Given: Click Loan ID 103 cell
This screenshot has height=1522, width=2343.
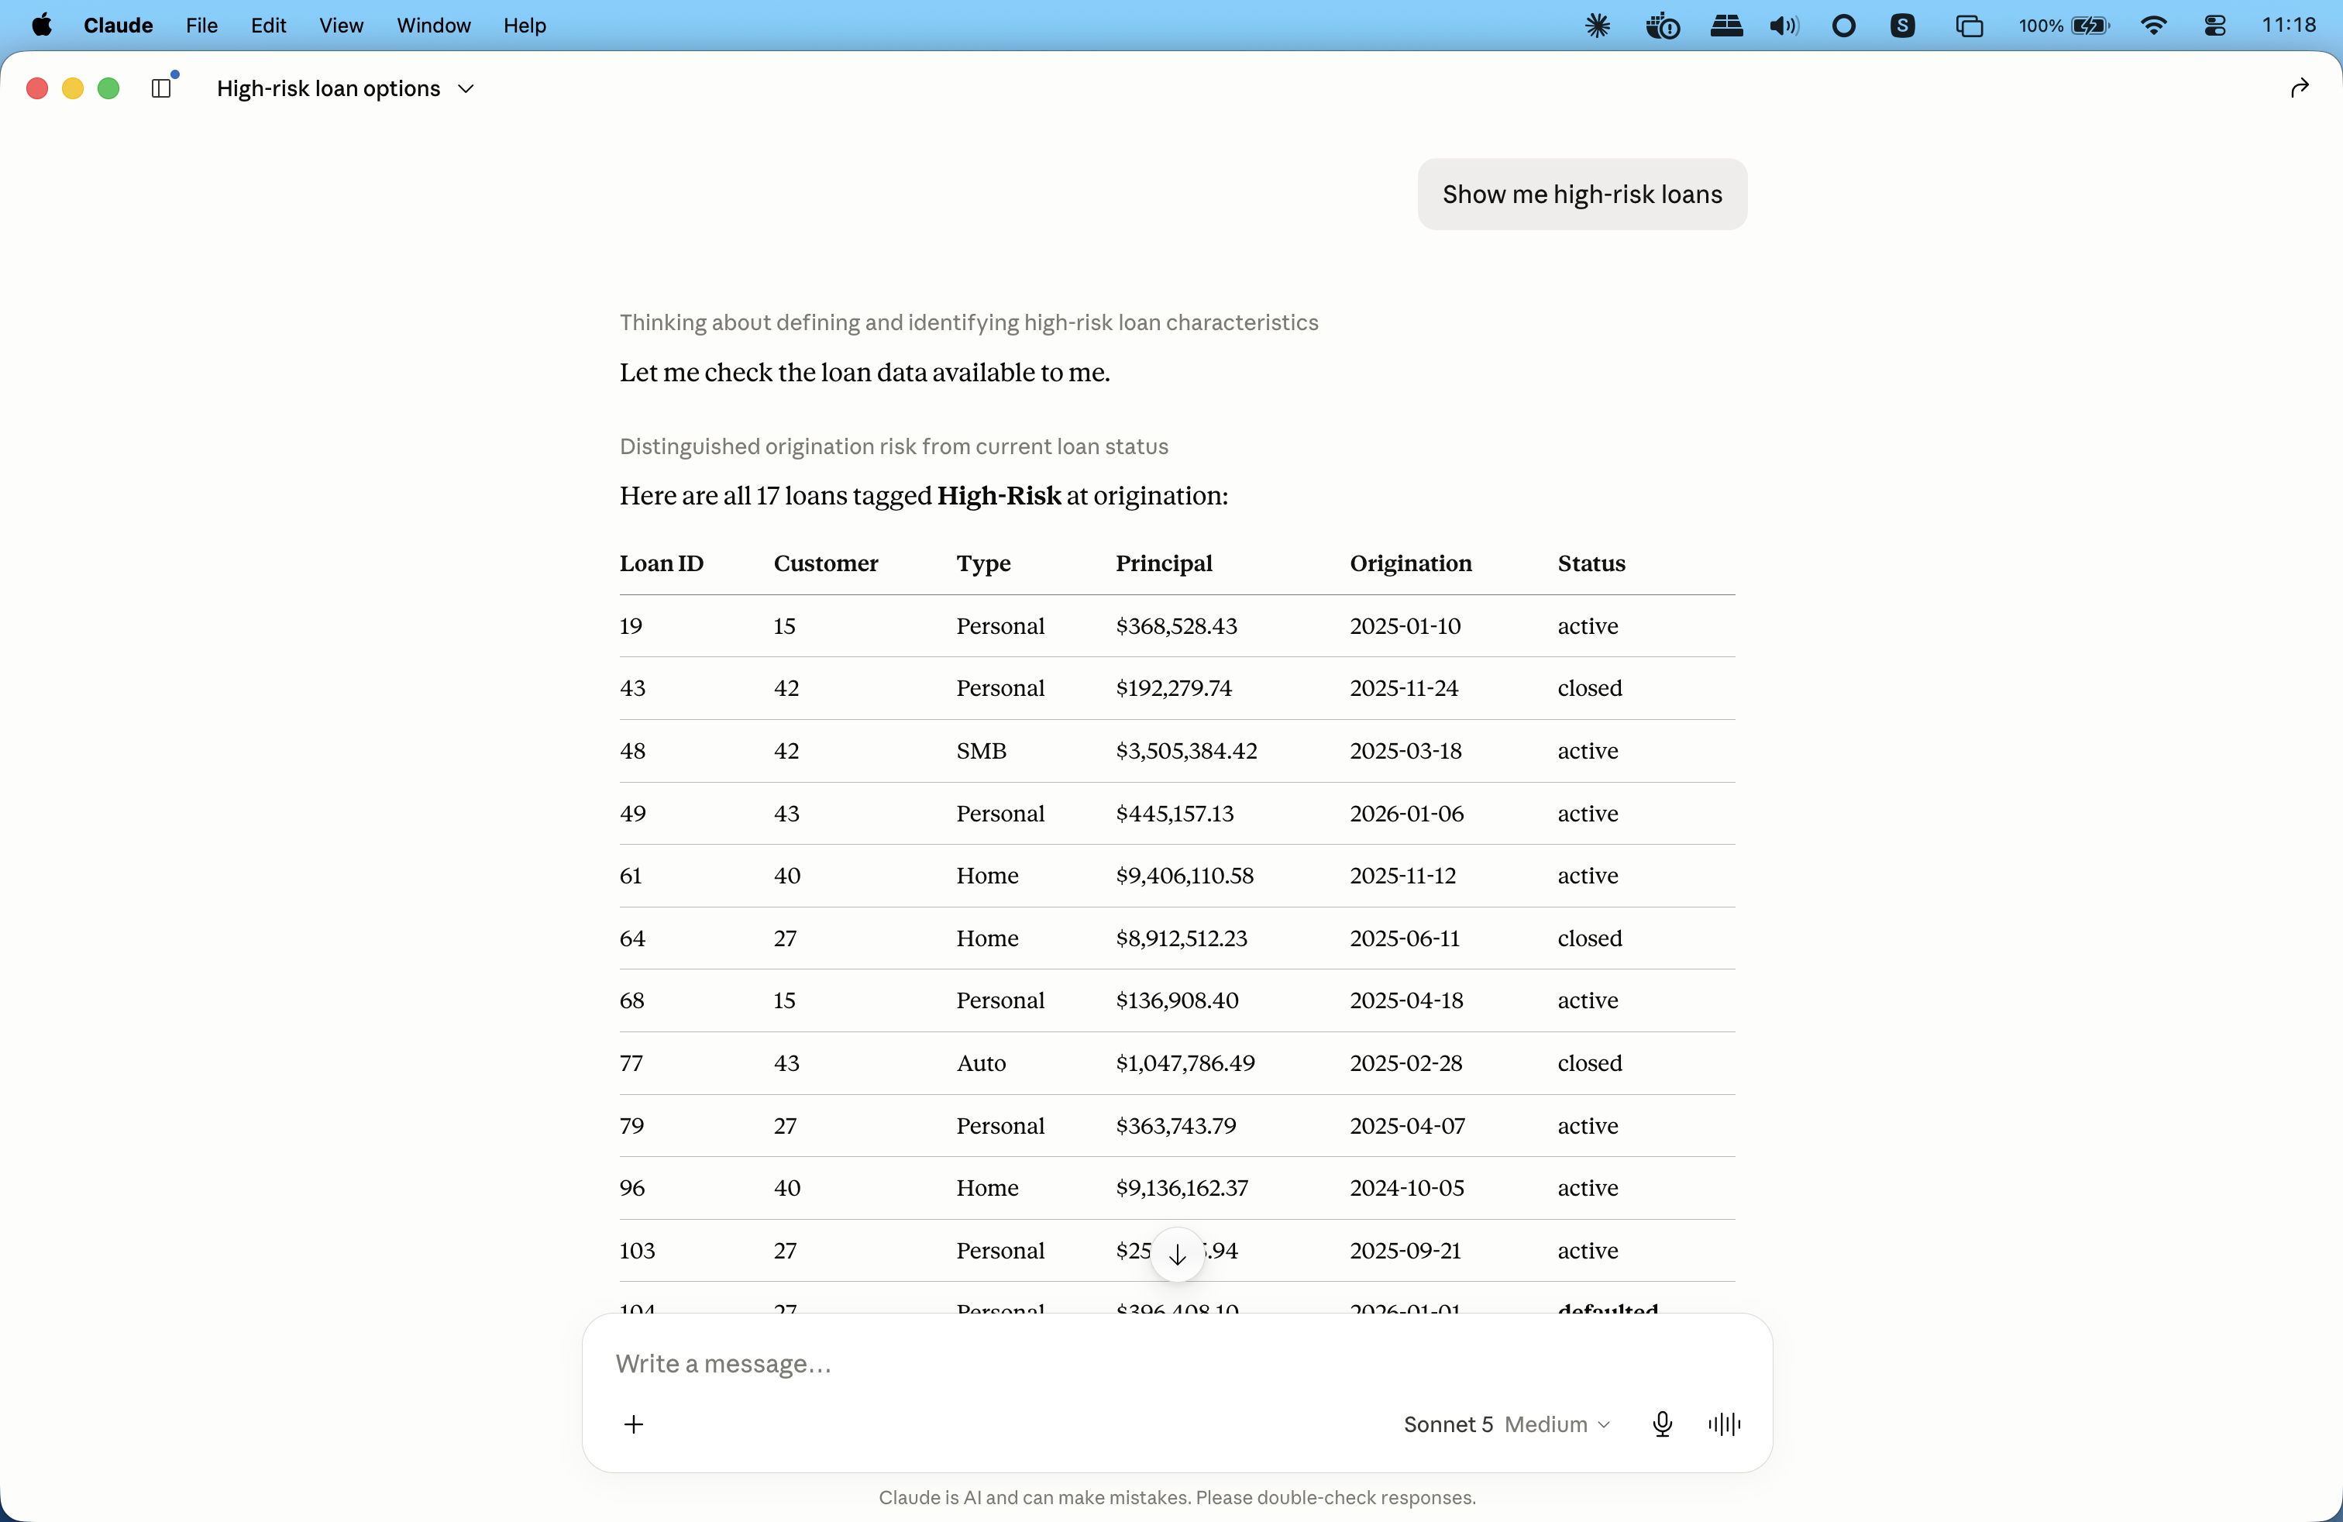Looking at the screenshot, I should coord(637,1250).
